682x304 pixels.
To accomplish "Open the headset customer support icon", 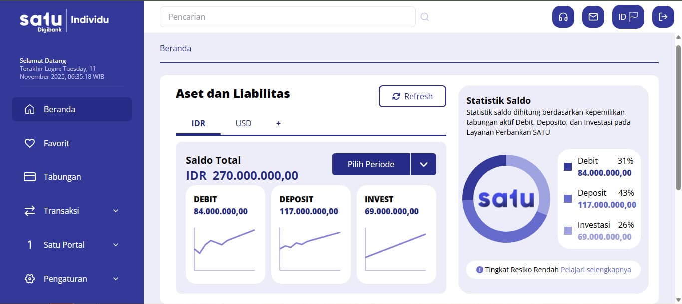I will point(563,16).
